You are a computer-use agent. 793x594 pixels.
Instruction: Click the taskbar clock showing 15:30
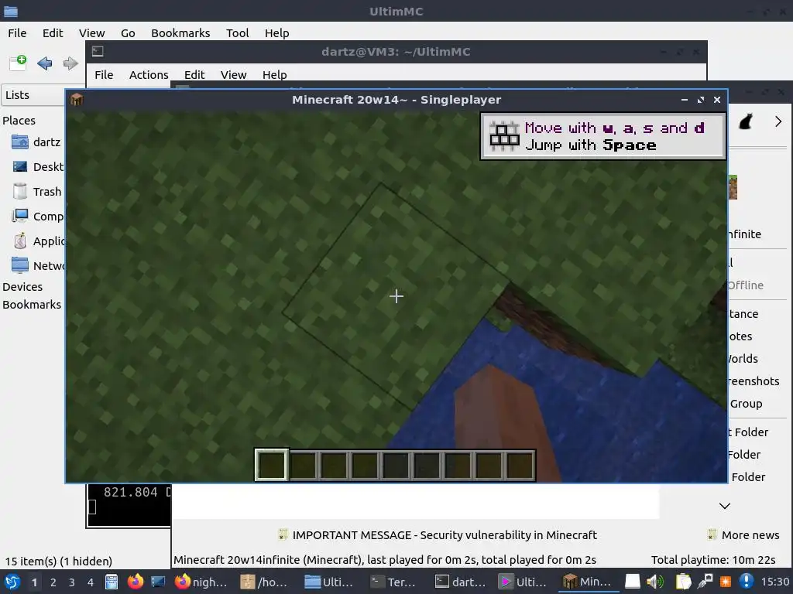(x=774, y=582)
